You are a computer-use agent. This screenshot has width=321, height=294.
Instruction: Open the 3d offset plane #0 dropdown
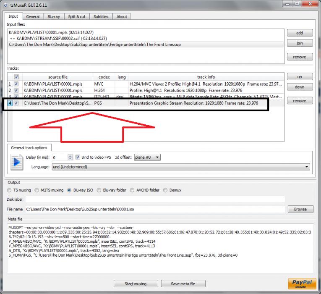[x=147, y=157]
